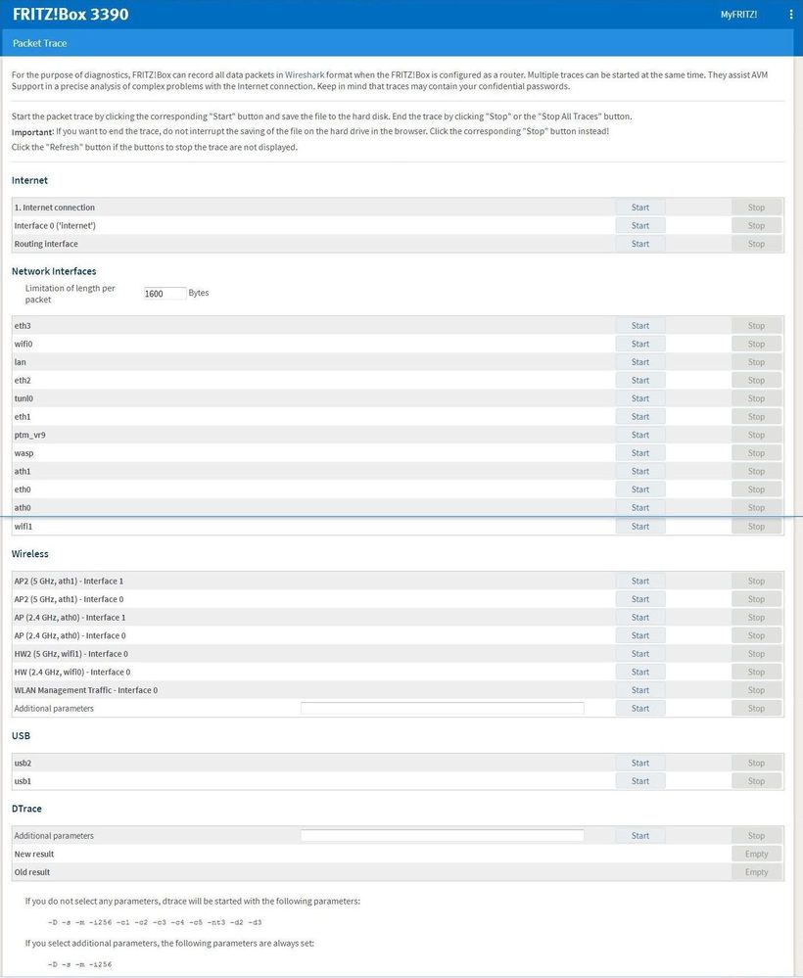803x978 pixels.
Task: Stop the eth3 trace
Action: click(x=756, y=326)
